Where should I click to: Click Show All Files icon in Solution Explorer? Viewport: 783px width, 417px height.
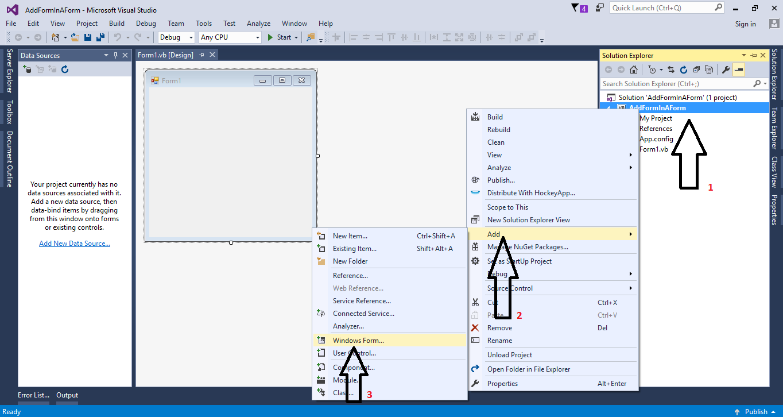(709, 69)
